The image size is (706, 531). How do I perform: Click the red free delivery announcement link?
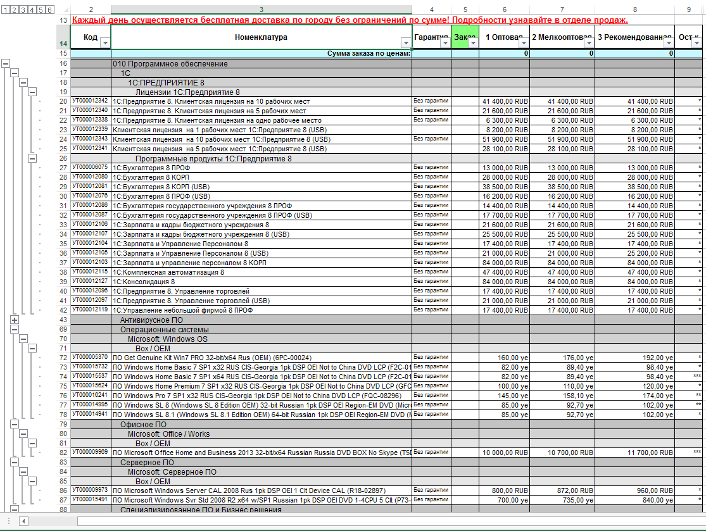(350, 20)
